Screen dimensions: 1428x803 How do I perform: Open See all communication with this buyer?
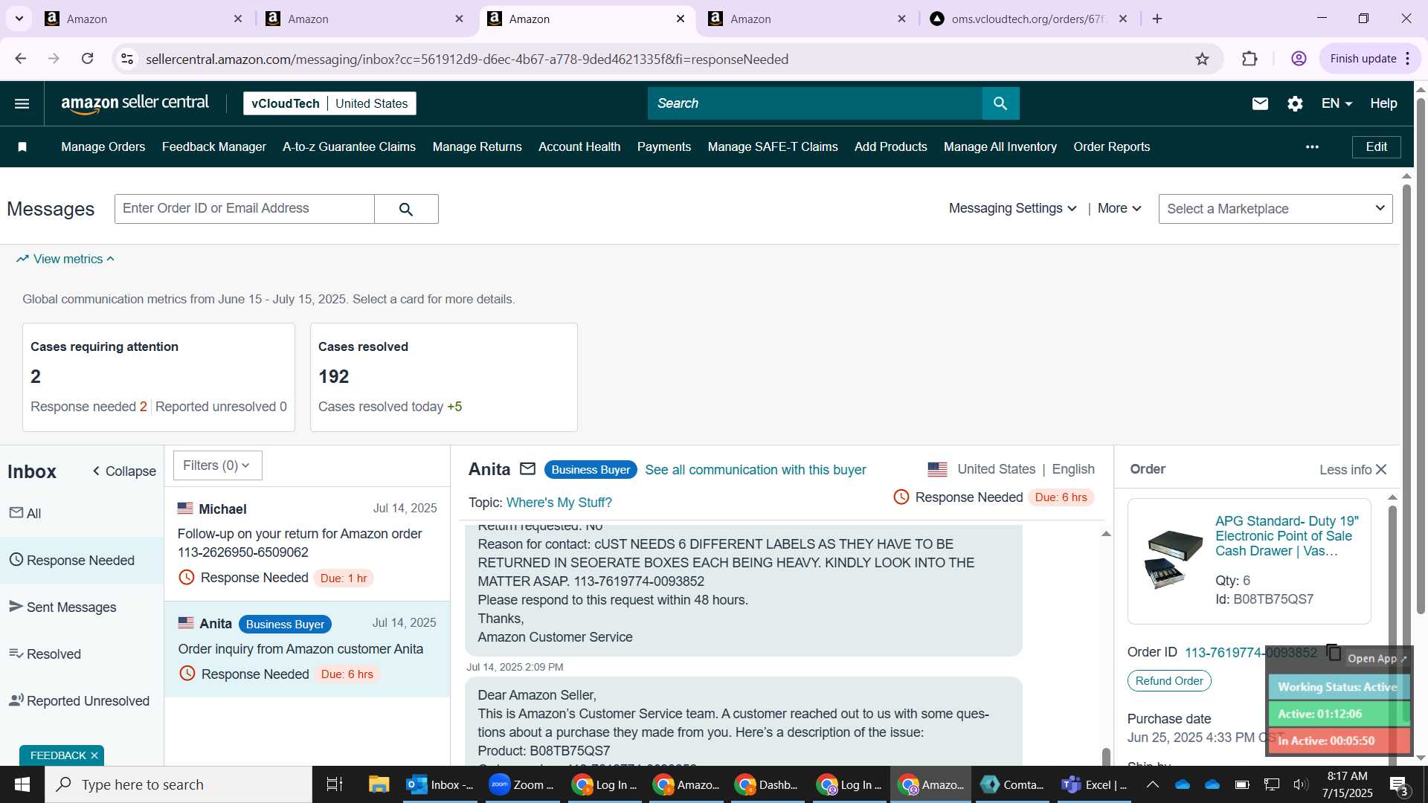tap(756, 470)
